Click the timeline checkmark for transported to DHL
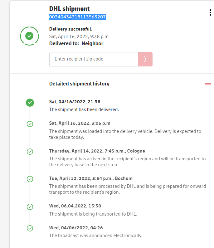 pyautogui.click(x=30, y=207)
